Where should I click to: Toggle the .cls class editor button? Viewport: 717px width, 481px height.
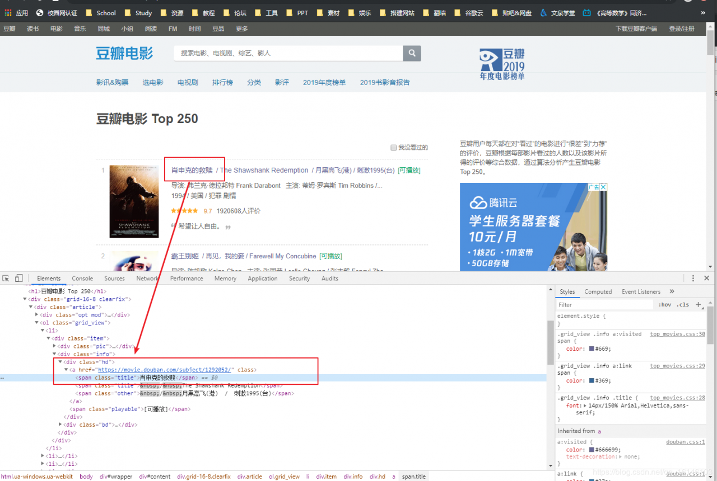[683, 305]
